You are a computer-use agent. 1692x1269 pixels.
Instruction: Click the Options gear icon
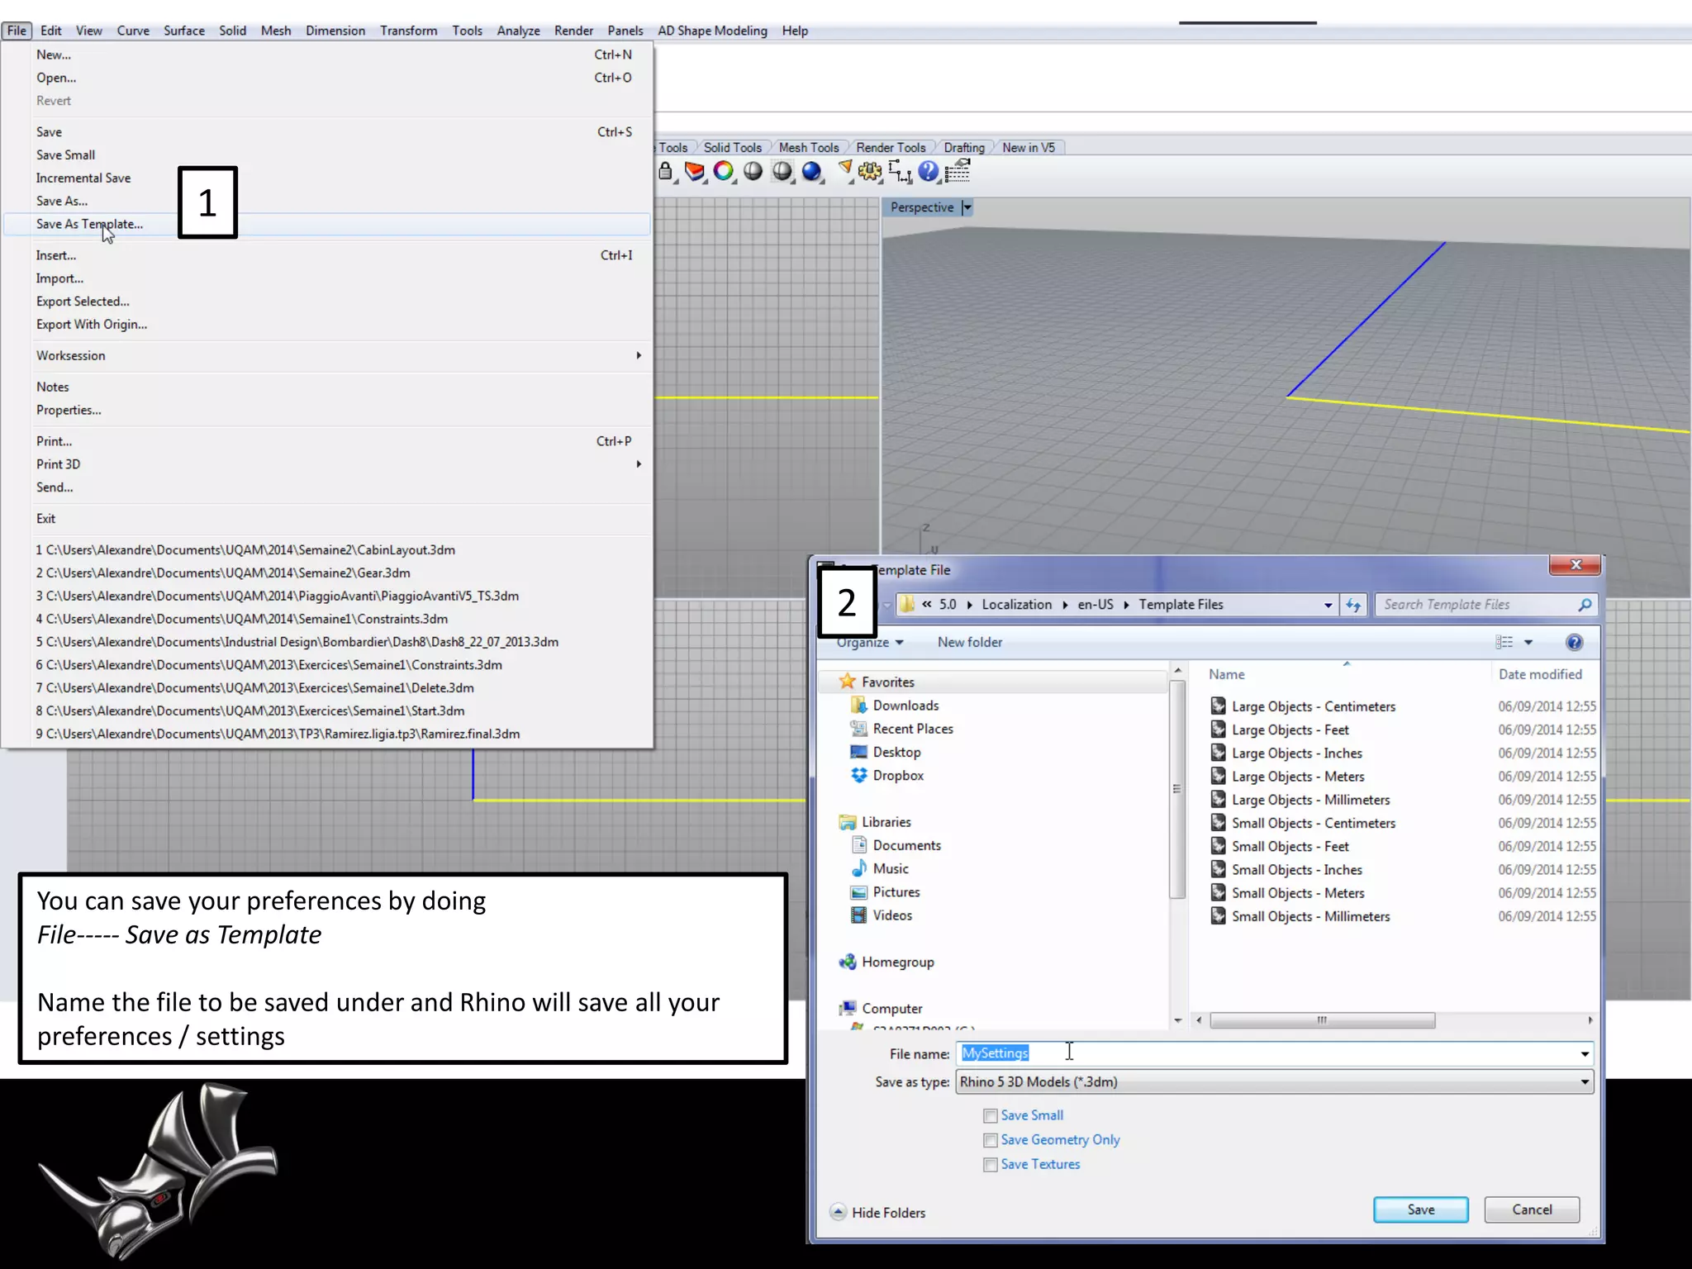point(869,172)
